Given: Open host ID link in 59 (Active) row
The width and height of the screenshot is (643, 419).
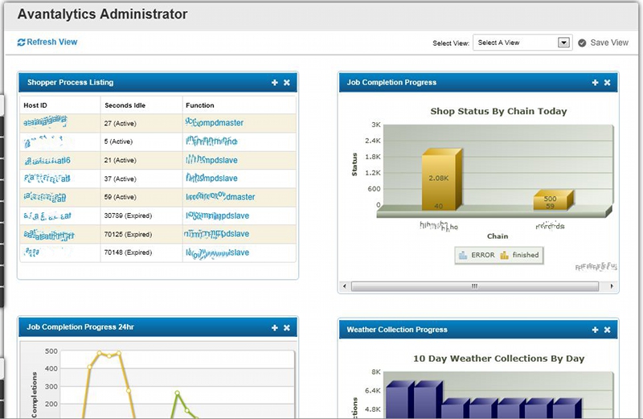Looking at the screenshot, I should point(45,197).
